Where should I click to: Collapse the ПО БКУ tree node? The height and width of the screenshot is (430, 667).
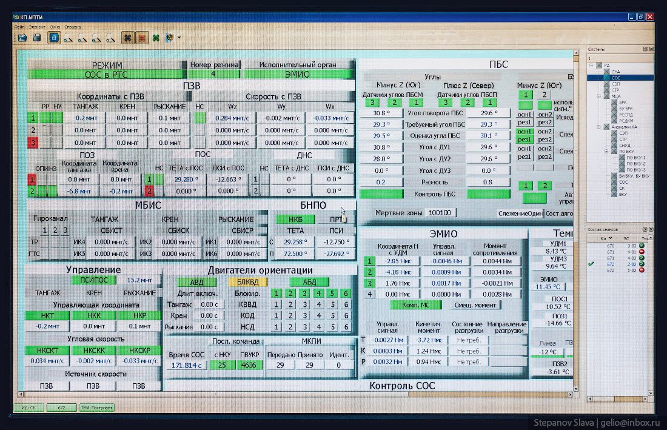[606, 151]
